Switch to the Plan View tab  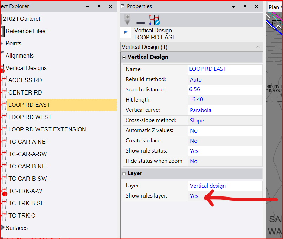pos(274,7)
